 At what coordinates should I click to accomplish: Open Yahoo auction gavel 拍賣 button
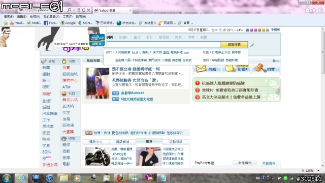tap(266, 69)
